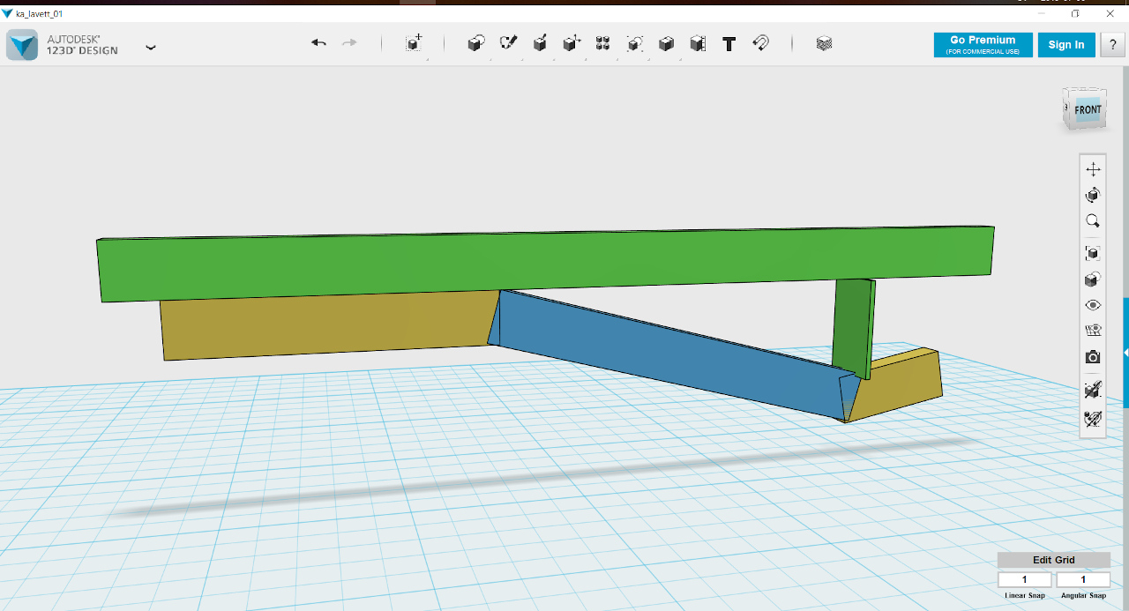
Task: Open the Modify tools icon
Action: [572, 43]
